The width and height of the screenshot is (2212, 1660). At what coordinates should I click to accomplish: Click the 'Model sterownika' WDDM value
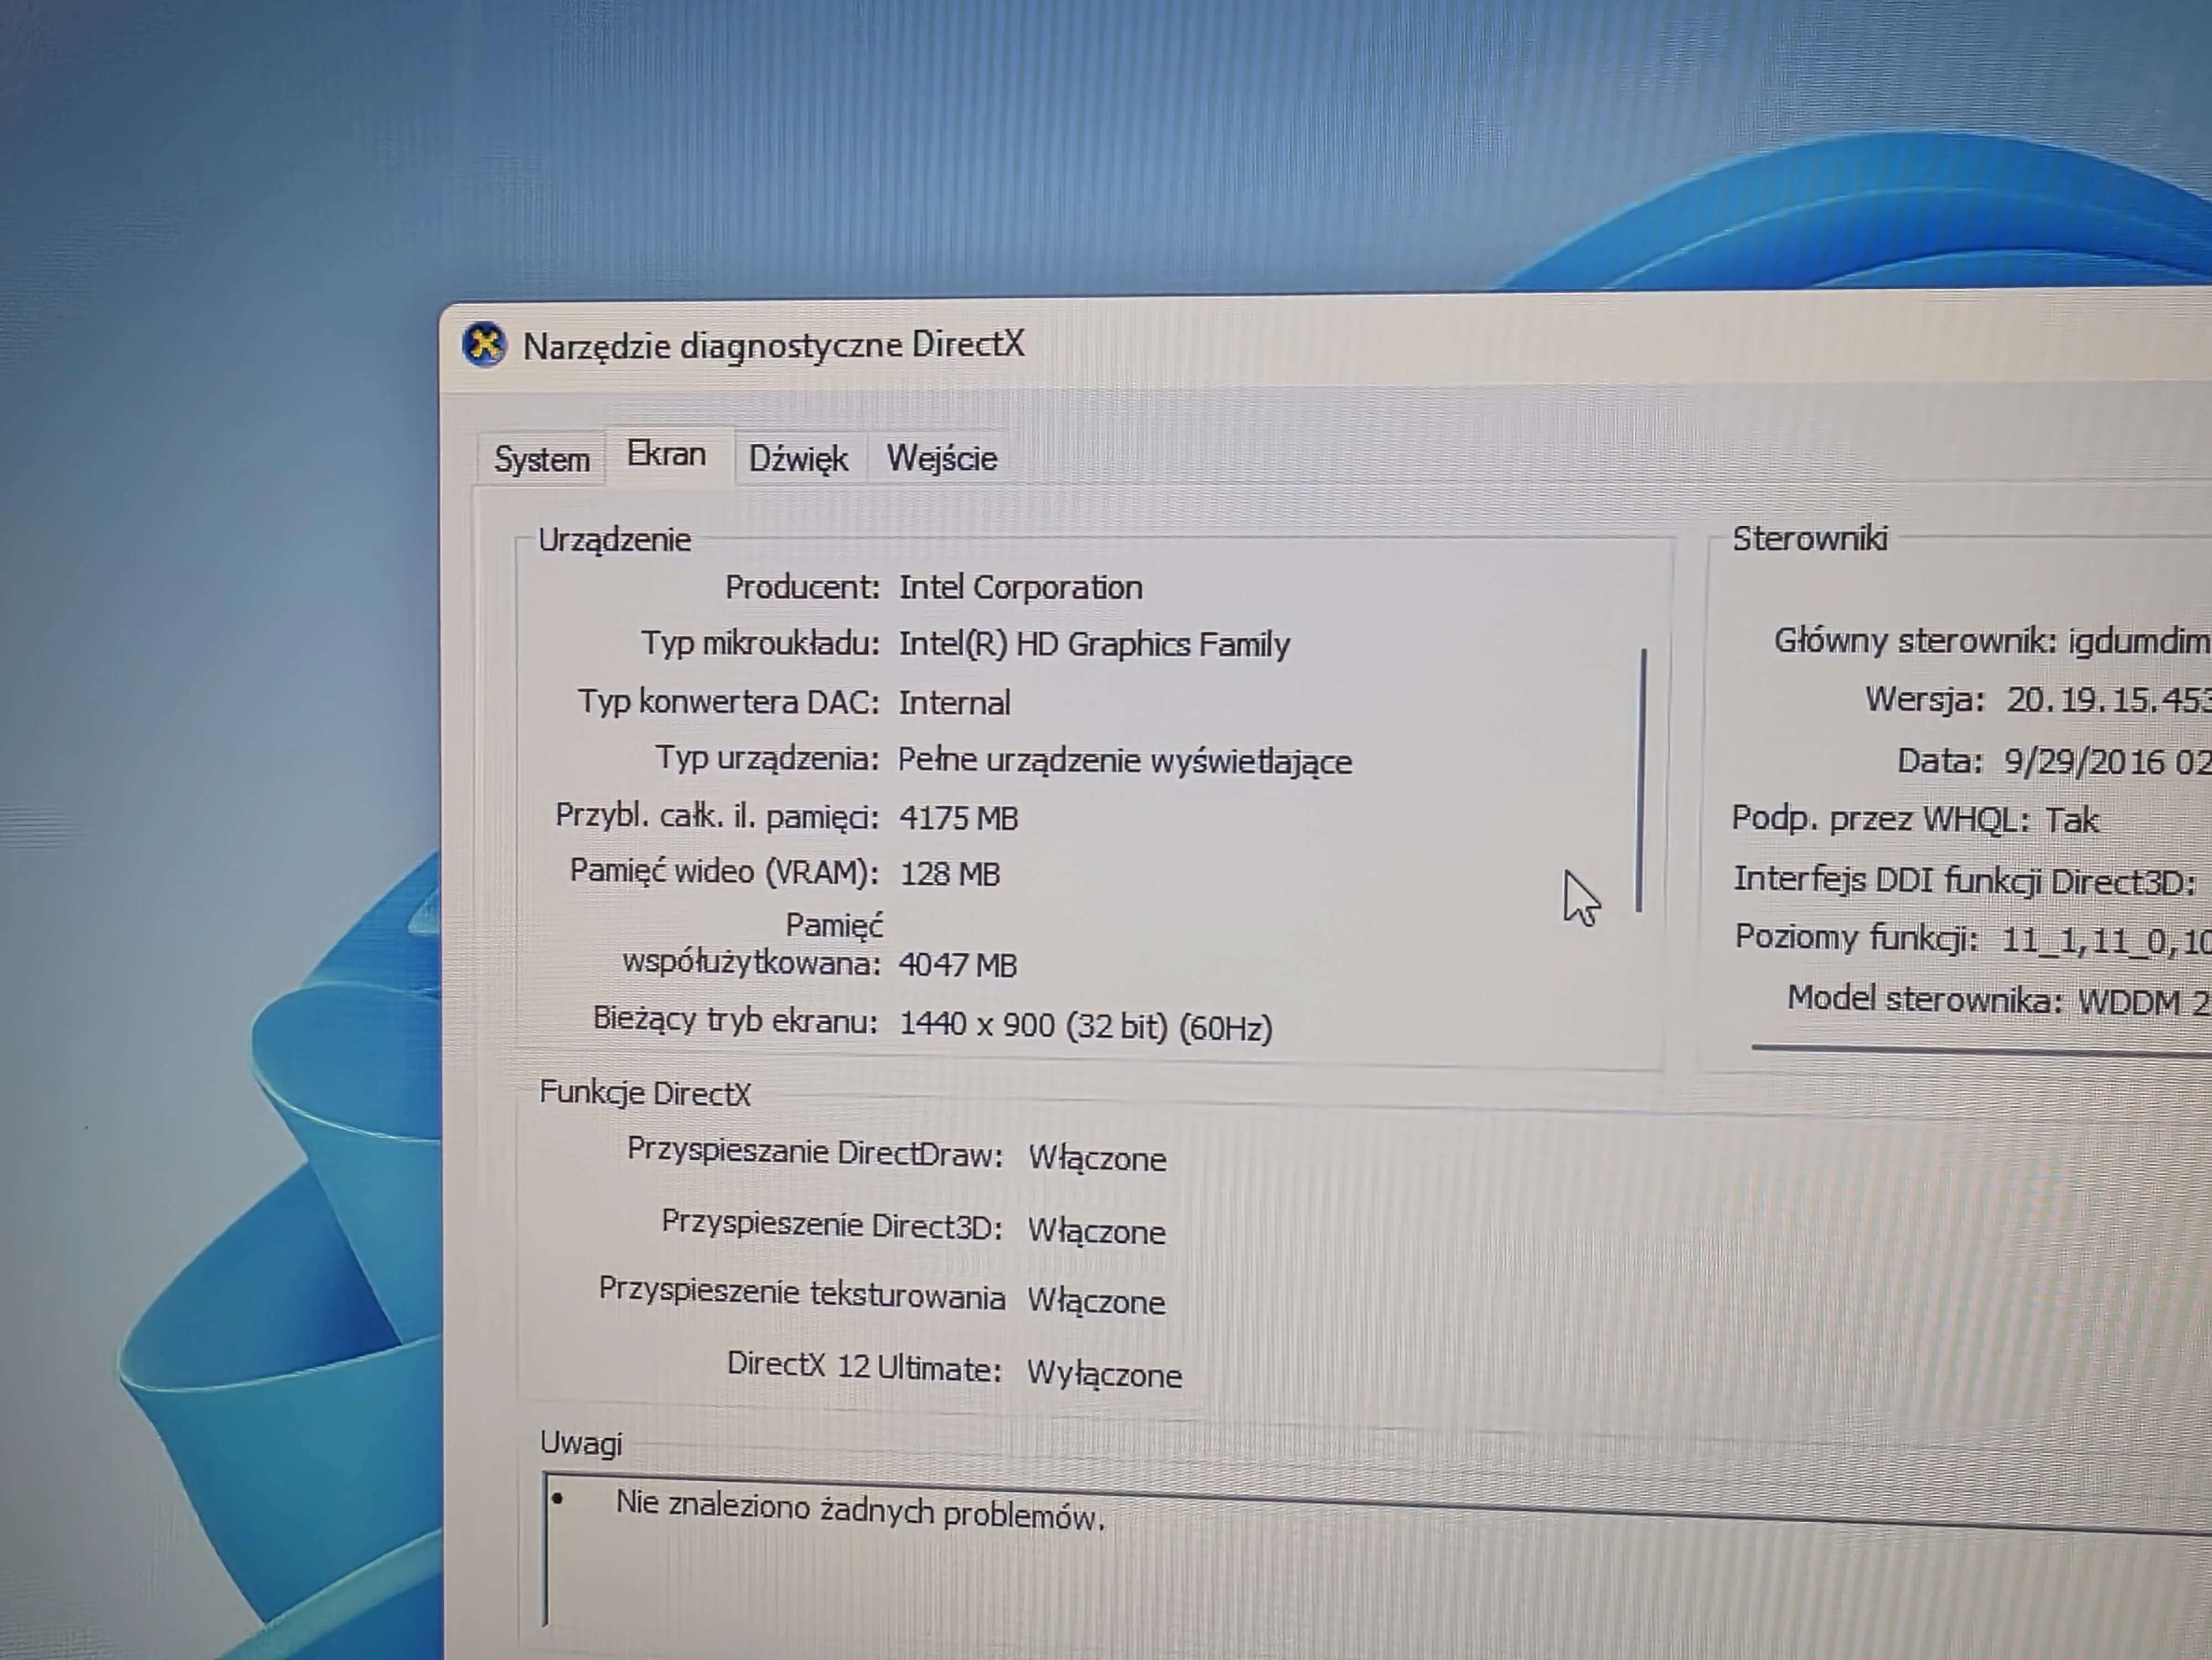2145,1002
